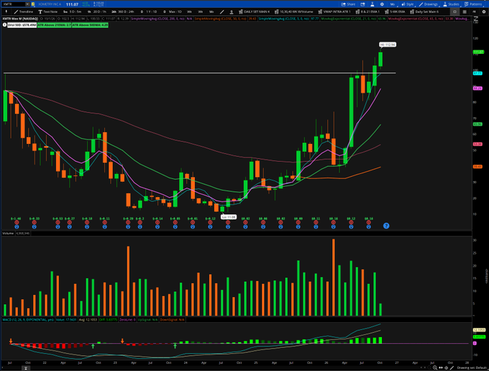Click the yellow symbol link icon

[x=33, y=4]
